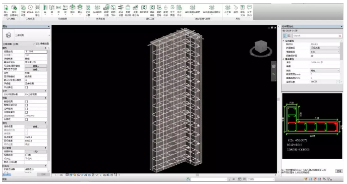Open the type (类型) dropdown in component panel

[325, 70]
